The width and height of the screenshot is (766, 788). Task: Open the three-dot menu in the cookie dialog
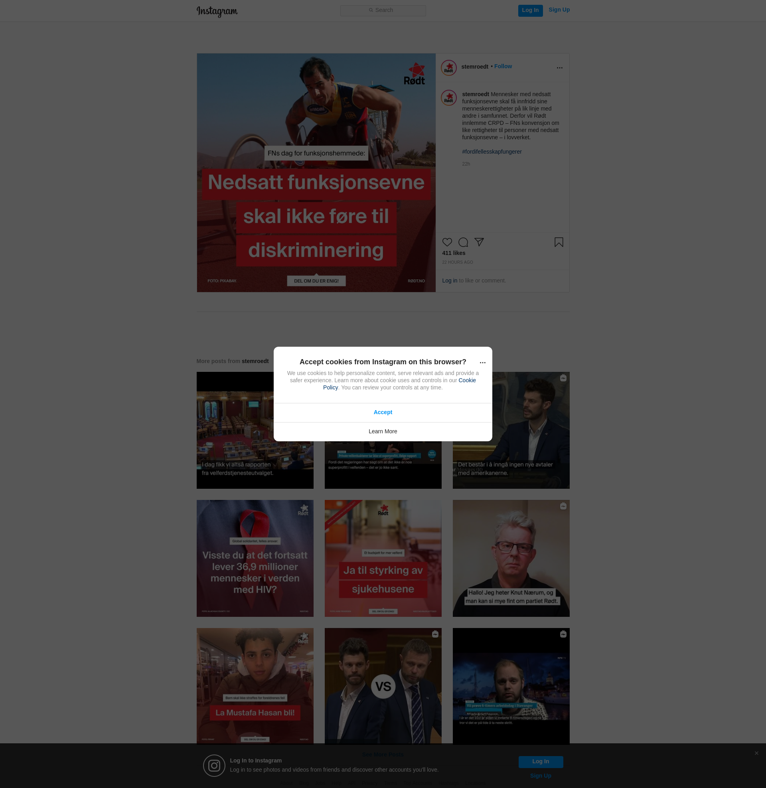coord(483,362)
